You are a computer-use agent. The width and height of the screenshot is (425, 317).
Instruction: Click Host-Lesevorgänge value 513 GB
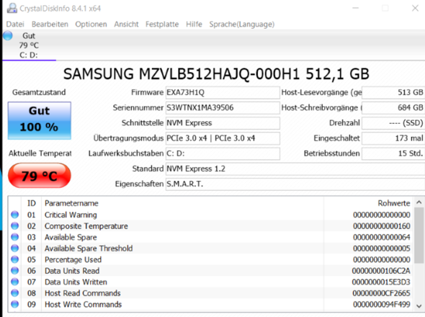(x=393, y=92)
